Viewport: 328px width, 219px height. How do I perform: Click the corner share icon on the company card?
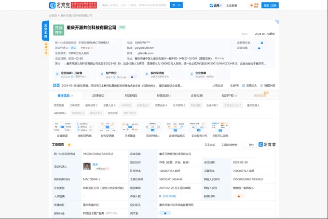277,22
